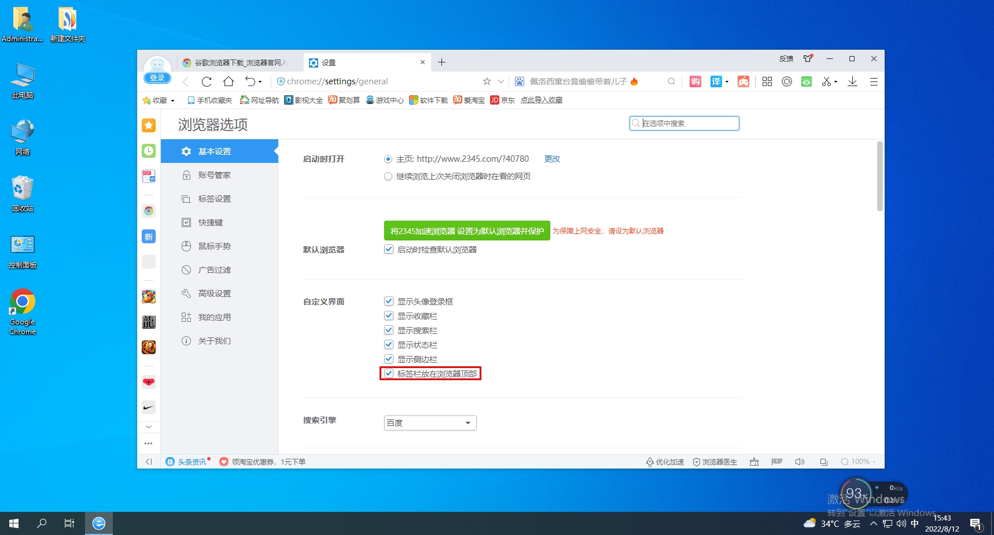Screen dimensions: 994x535
Task: Open 广告过滤 settings section
Action: (219, 270)
